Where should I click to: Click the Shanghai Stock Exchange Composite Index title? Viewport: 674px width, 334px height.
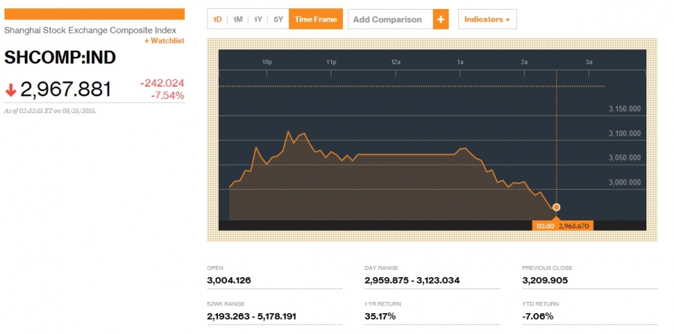91,31
